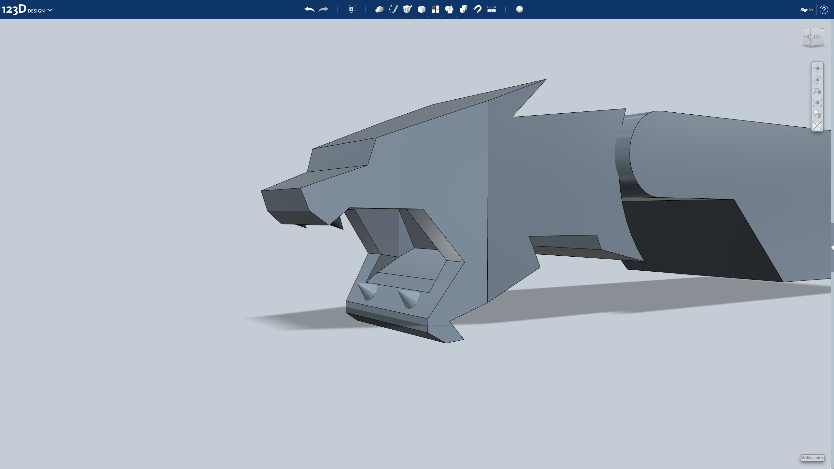Image resolution: width=834 pixels, height=469 pixels.
Task: Select the Measure ruler tool
Action: [491, 9]
